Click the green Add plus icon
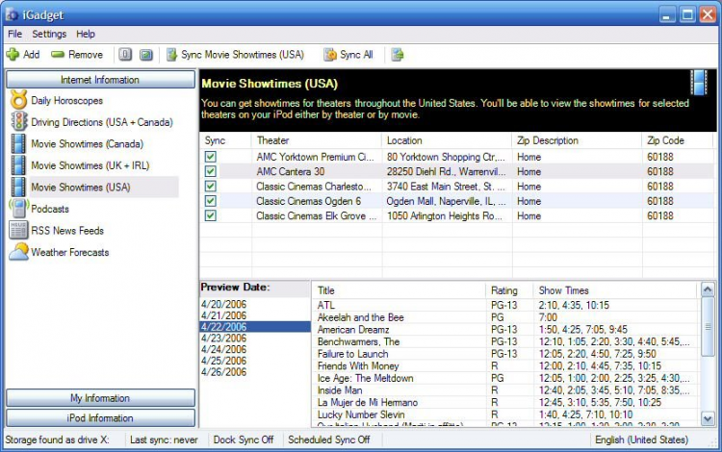 (x=13, y=55)
